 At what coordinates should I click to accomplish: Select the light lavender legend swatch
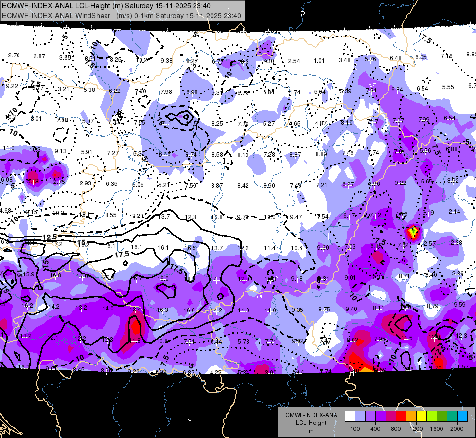[x=360, y=417]
